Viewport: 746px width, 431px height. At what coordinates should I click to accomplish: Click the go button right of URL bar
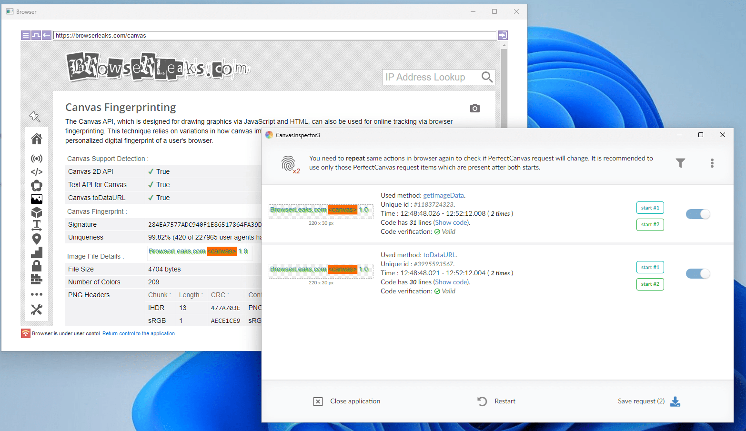pos(503,35)
